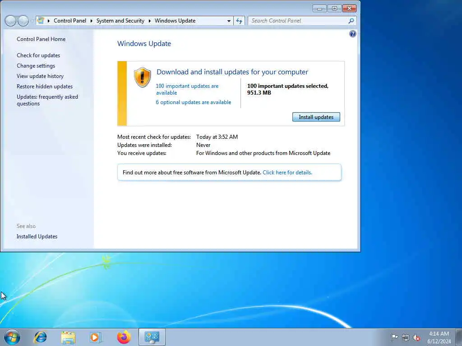Maximize the Windows Update window
462x346 pixels.
click(x=334, y=8)
